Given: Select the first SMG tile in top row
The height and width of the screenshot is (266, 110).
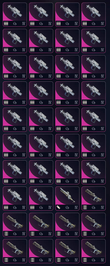Looking at the screenshot, I should pos(15,15).
